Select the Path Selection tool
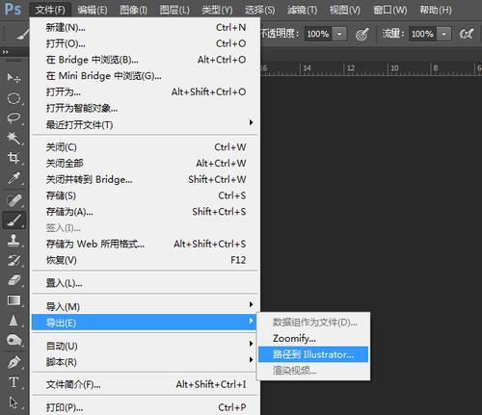The width and height of the screenshot is (482, 415). point(13,402)
